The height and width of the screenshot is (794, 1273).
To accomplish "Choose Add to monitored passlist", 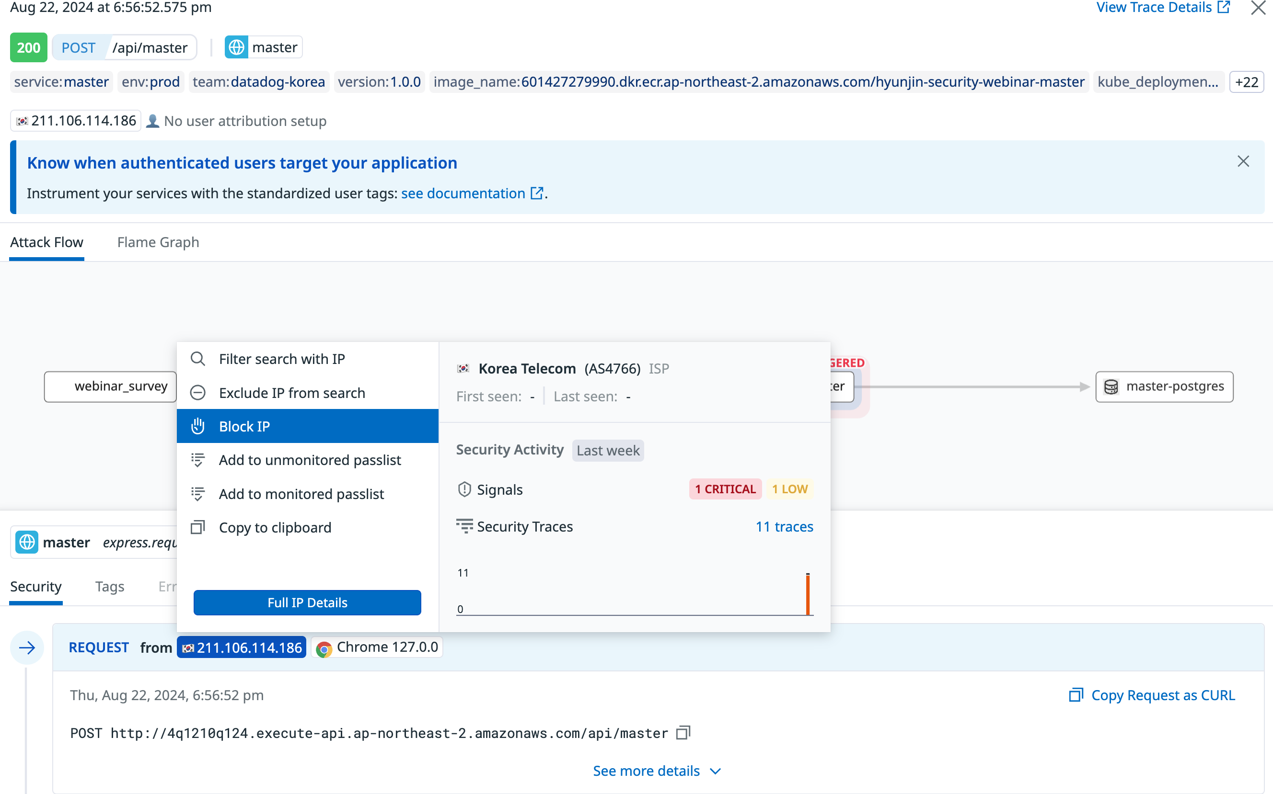I will [x=301, y=494].
